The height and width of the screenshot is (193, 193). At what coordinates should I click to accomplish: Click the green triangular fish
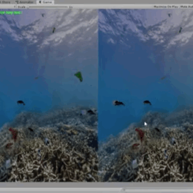(x=79, y=76)
